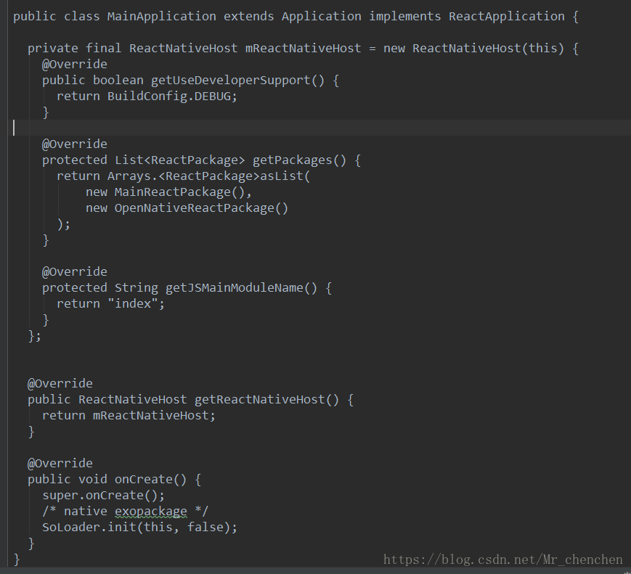Click the @Override above getReactNativeHost
Image resolution: width=631 pixels, height=574 pixels.
pos(60,383)
